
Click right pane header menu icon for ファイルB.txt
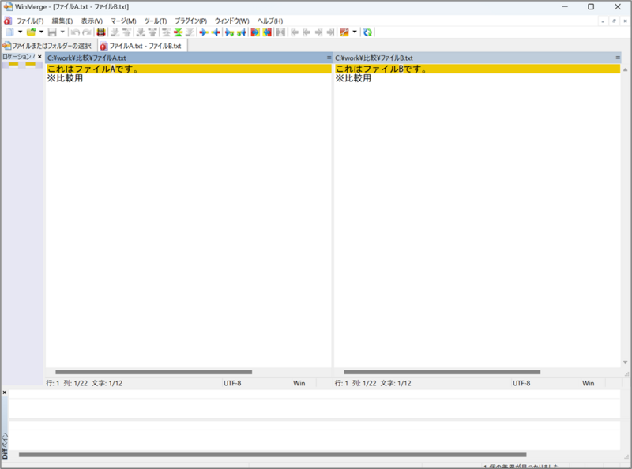[x=618, y=58]
